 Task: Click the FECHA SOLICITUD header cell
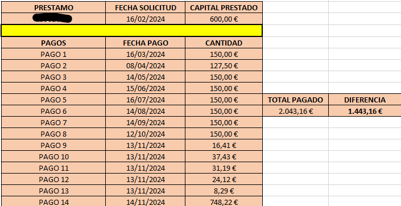pyautogui.click(x=145, y=7)
